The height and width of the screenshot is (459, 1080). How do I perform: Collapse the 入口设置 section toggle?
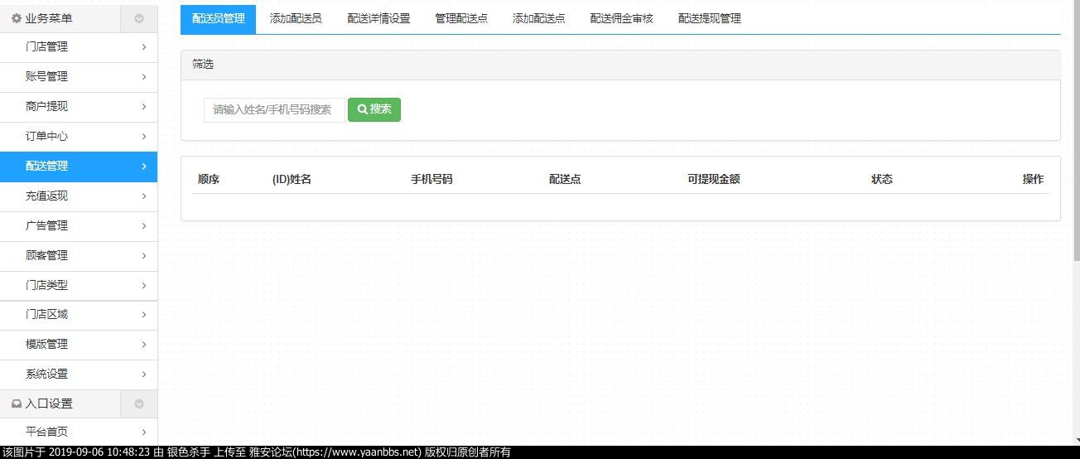pyautogui.click(x=139, y=403)
